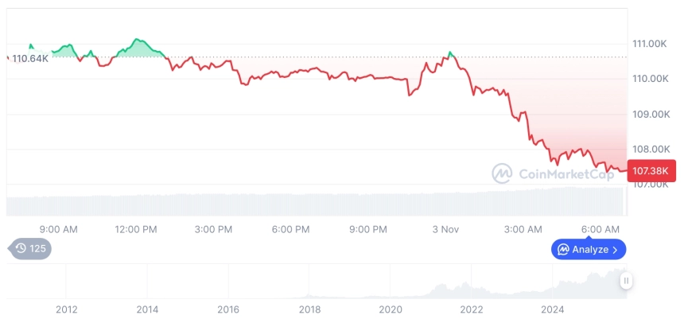Click the 12:00 PM time axis label

point(136,229)
